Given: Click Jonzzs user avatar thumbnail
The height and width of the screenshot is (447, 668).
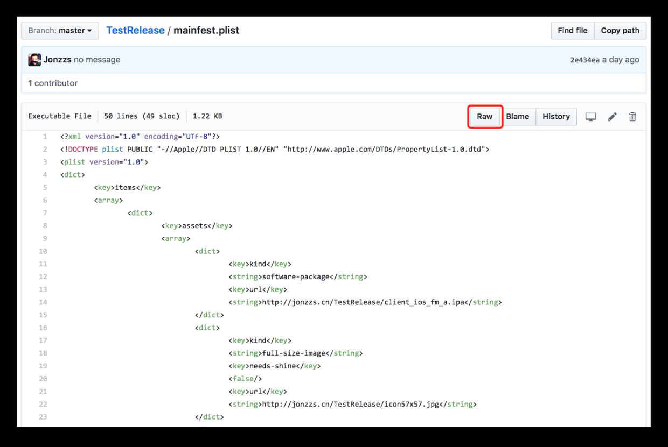Looking at the screenshot, I should click(34, 60).
